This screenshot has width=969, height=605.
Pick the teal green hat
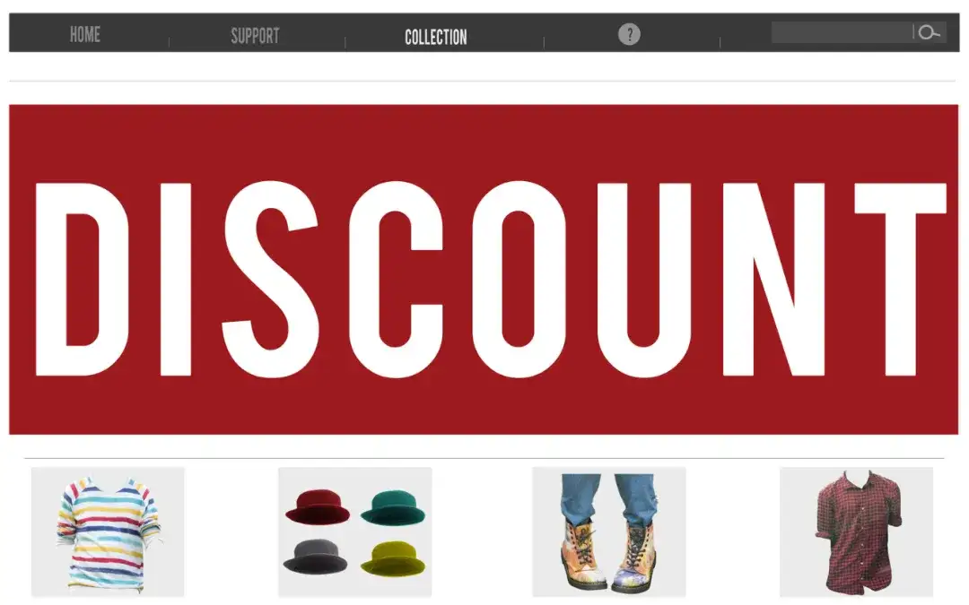(393, 506)
